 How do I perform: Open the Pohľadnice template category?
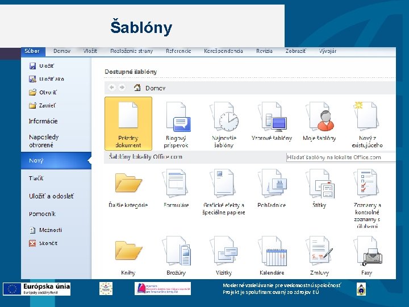(x=272, y=189)
